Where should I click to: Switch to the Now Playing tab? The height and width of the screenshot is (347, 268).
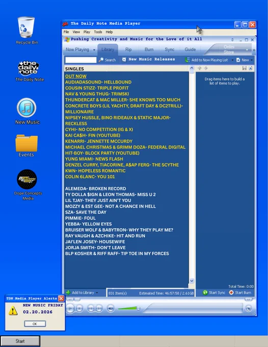pos(77,49)
